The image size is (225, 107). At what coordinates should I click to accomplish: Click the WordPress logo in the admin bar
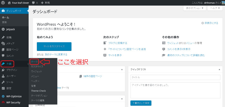(x=3, y=3)
